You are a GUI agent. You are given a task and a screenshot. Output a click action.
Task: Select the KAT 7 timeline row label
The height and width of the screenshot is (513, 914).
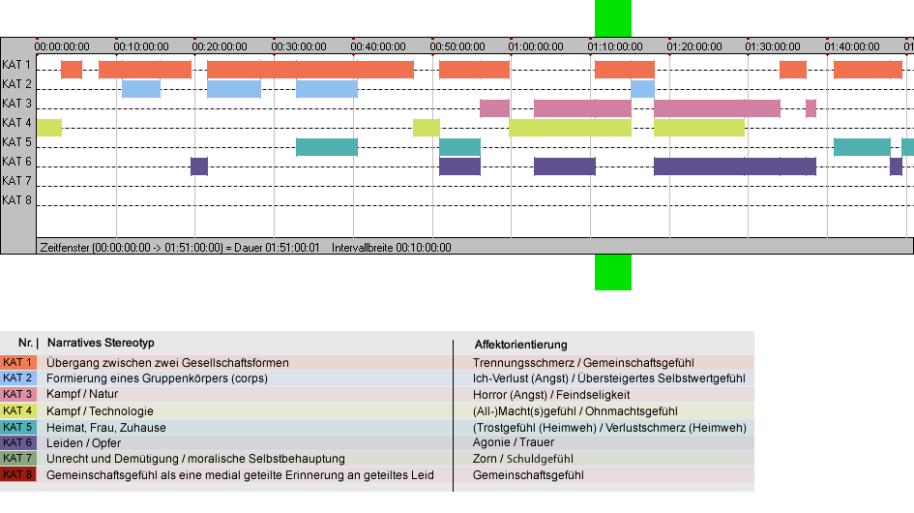click(16, 180)
